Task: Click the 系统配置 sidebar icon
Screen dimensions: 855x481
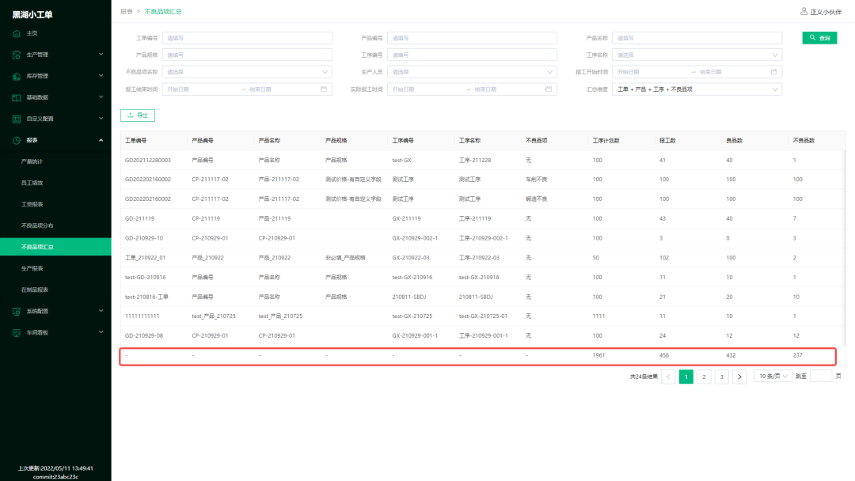Action: [17, 311]
